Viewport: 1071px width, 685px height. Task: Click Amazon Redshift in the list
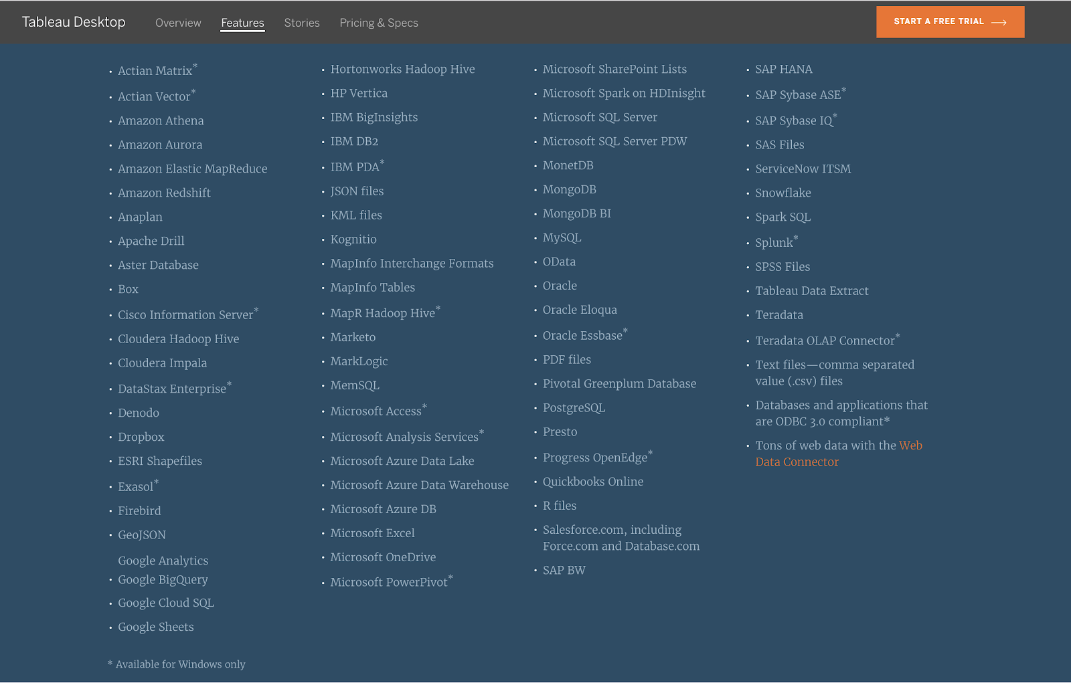pos(164,193)
